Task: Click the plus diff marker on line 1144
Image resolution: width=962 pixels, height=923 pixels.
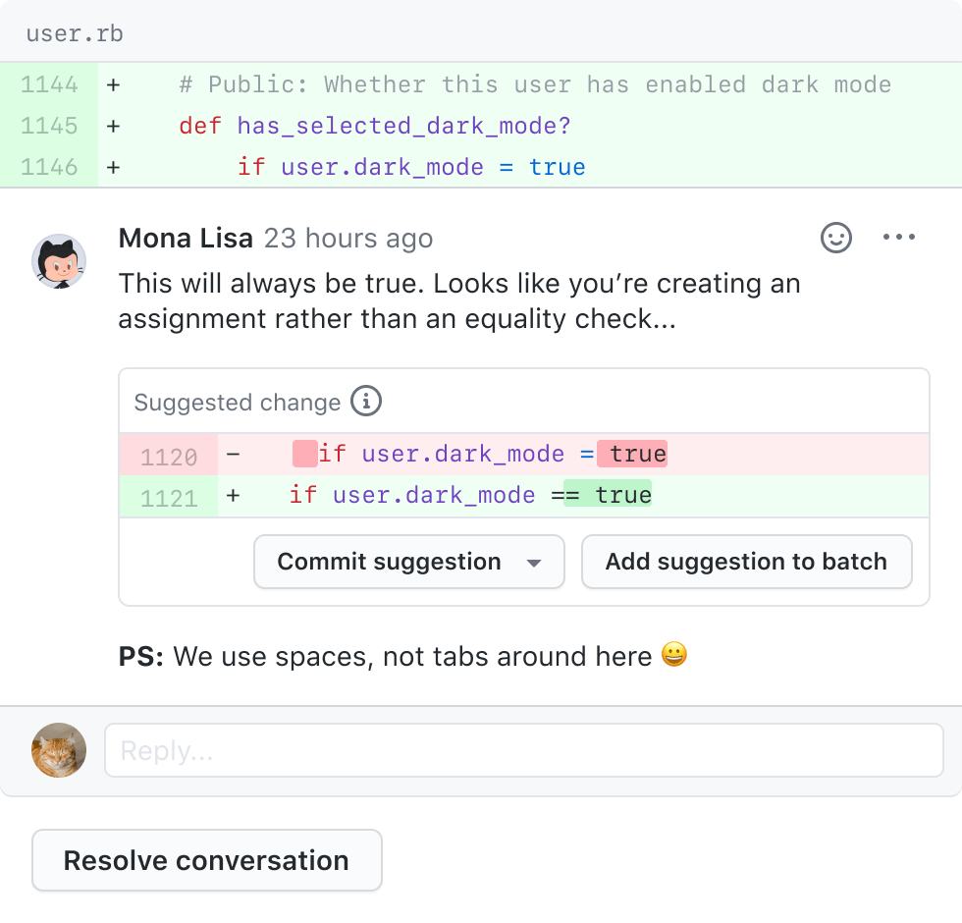Action: coord(112,84)
